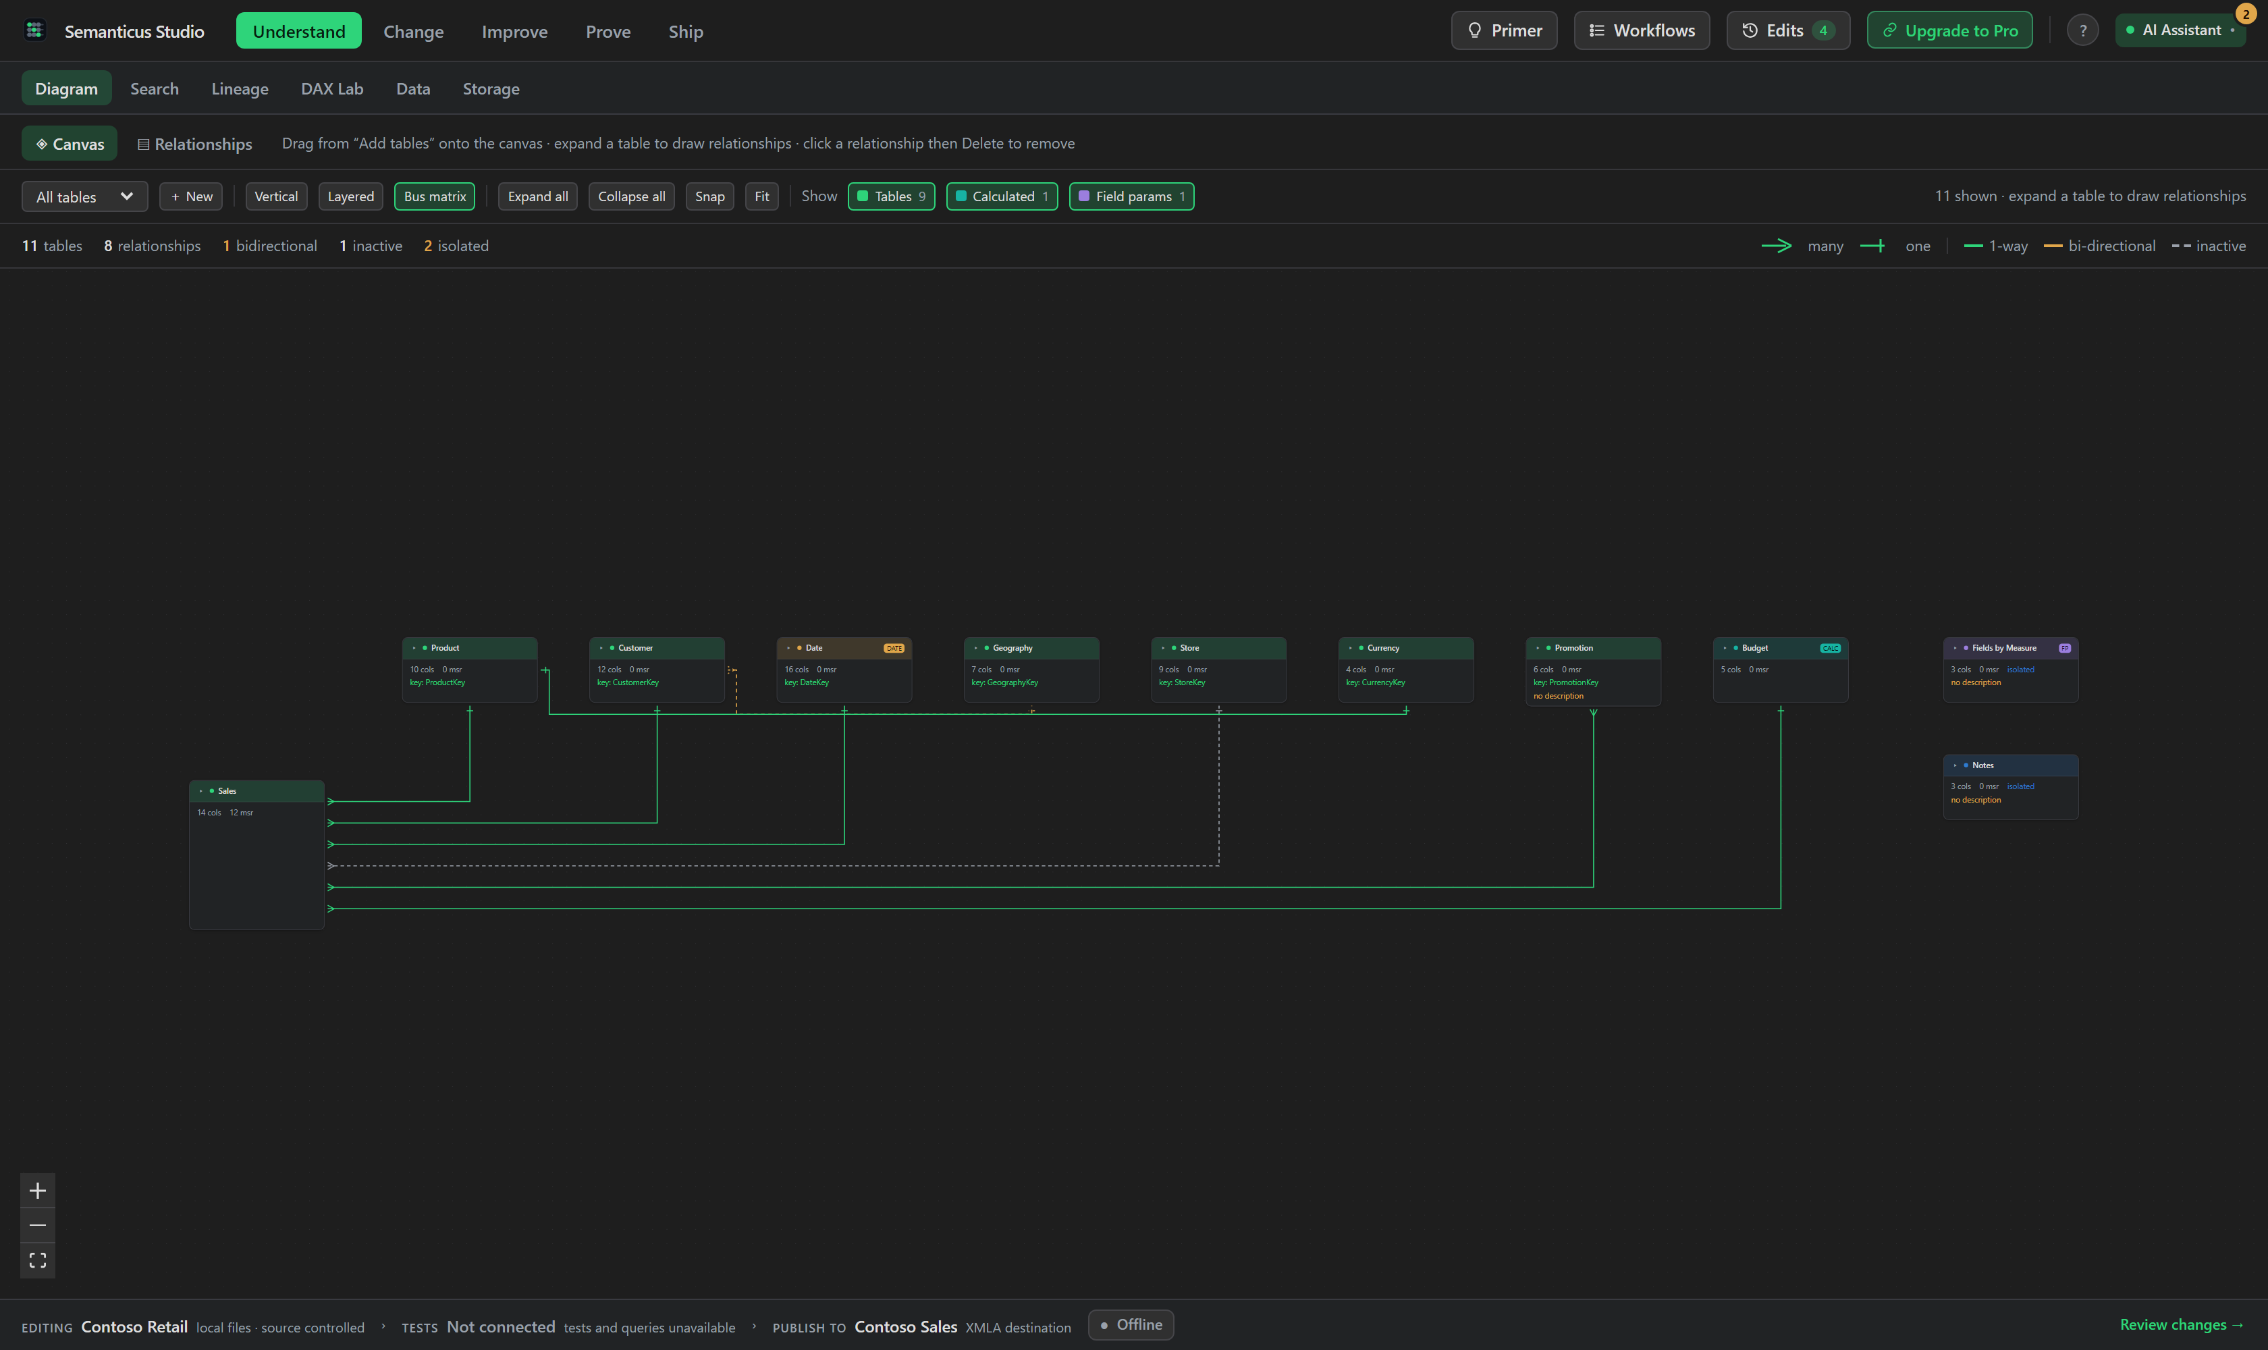Expand the Fields by Measure card
Viewport: 2268px width, 1350px height.
[1955, 649]
